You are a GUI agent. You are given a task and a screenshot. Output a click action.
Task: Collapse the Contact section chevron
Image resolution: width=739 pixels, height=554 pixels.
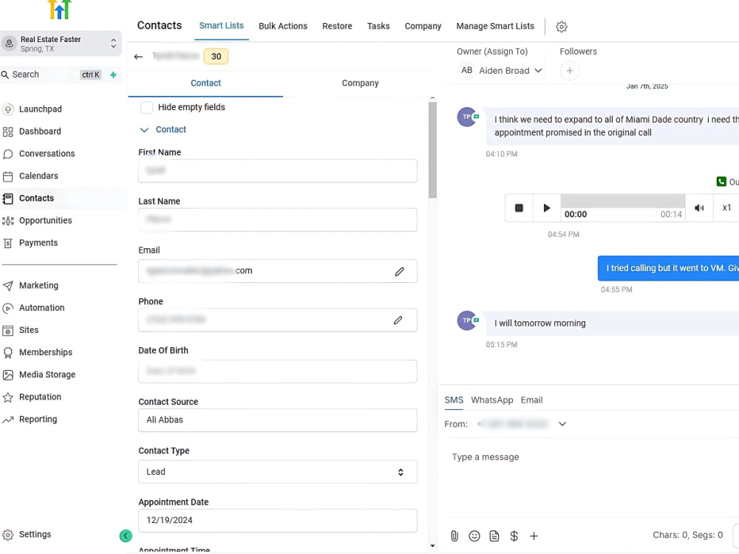point(144,130)
